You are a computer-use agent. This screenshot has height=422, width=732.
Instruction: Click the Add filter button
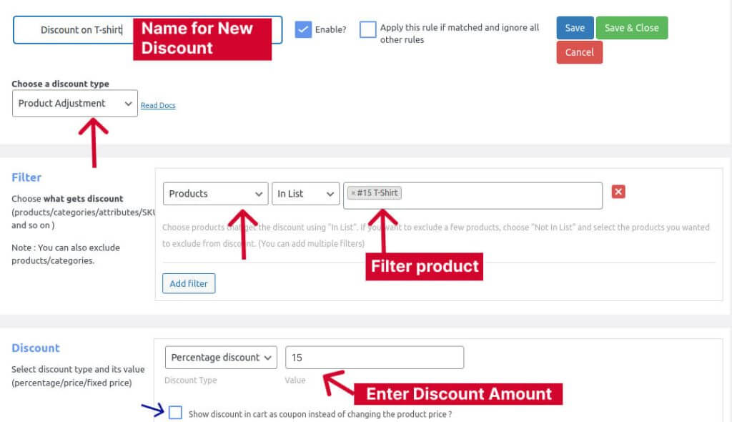(x=189, y=283)
